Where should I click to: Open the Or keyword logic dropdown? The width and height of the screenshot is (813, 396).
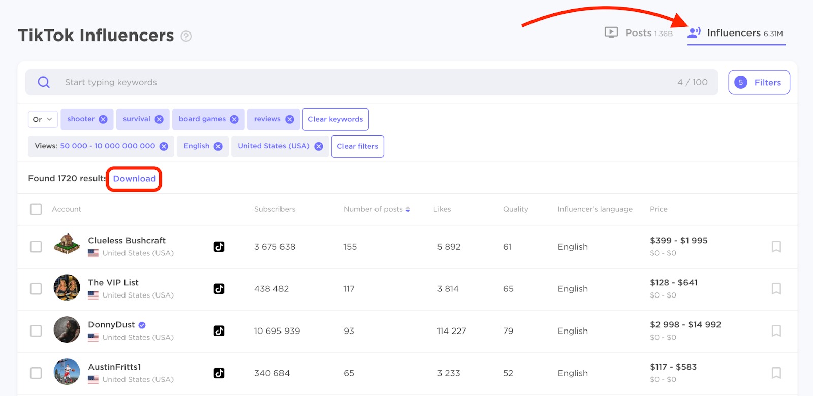click(x=43, y=119)
